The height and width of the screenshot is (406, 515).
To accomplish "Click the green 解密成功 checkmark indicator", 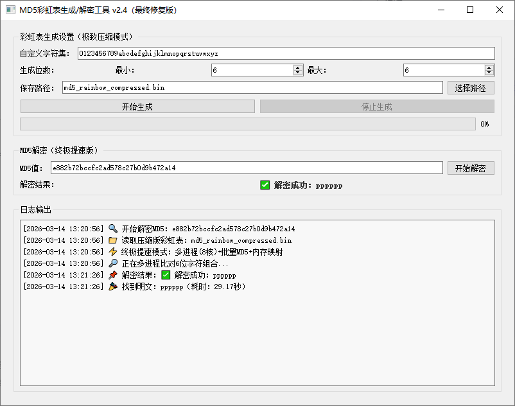I will click(x=265, y=185).
